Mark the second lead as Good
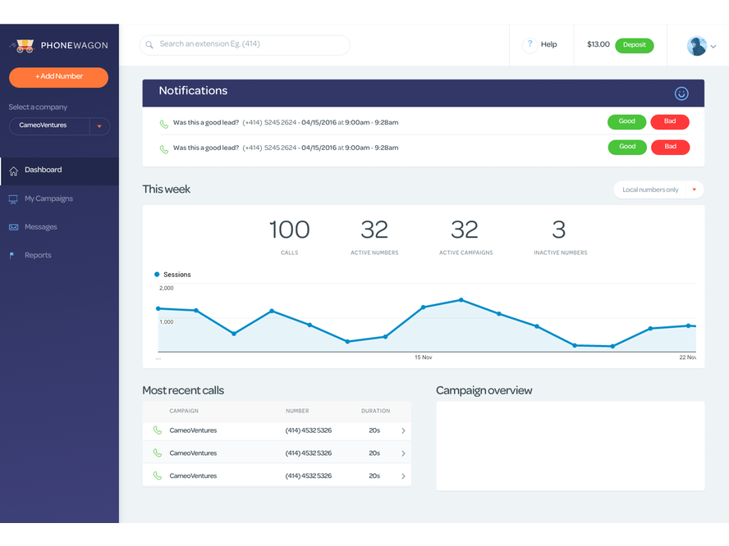Viewport: 729px width, 546px height. pyautogui.click(x=626, y=147)
